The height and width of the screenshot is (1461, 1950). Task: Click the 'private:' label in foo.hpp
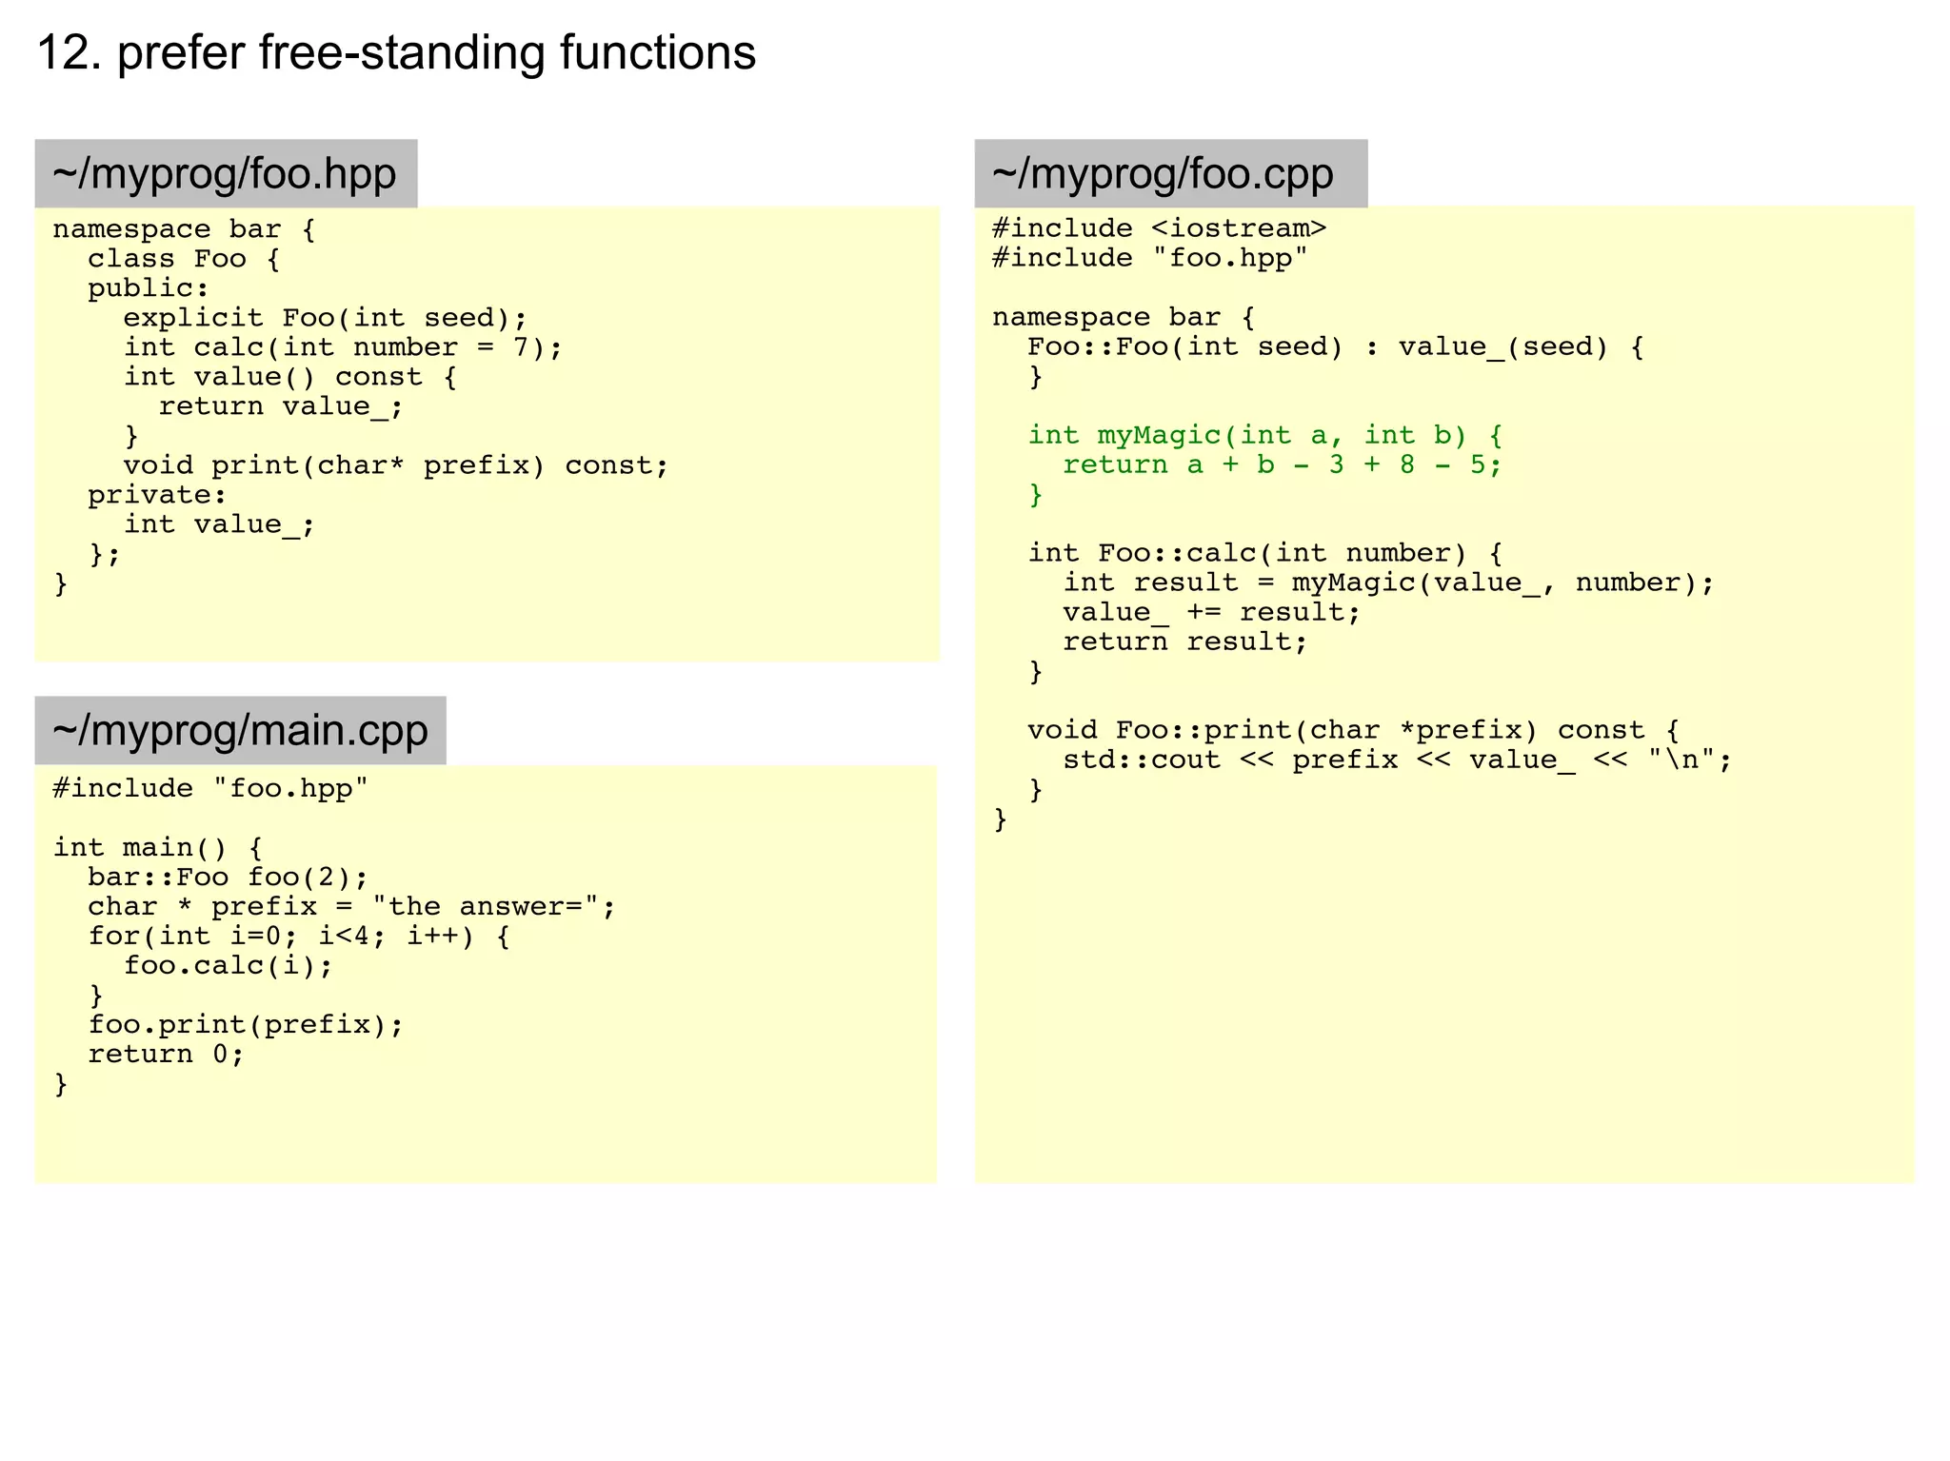click(157, 495)
